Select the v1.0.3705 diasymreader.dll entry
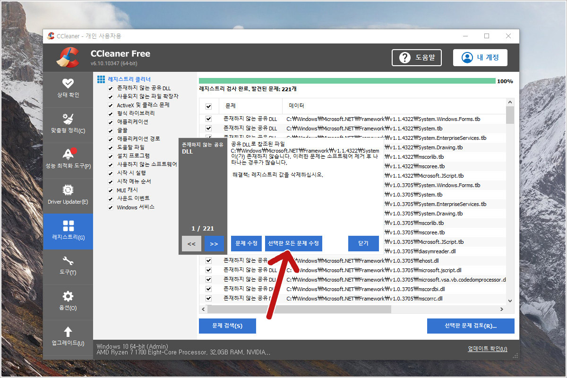 420,251
